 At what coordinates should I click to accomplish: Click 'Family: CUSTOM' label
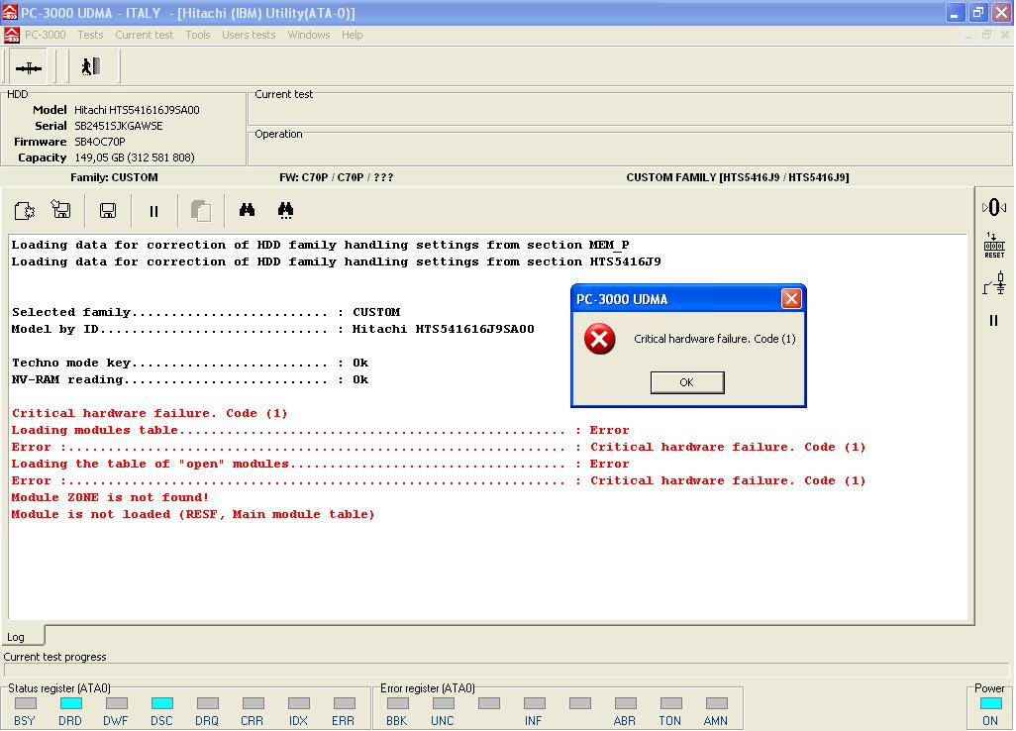click(x=114, y=177)
